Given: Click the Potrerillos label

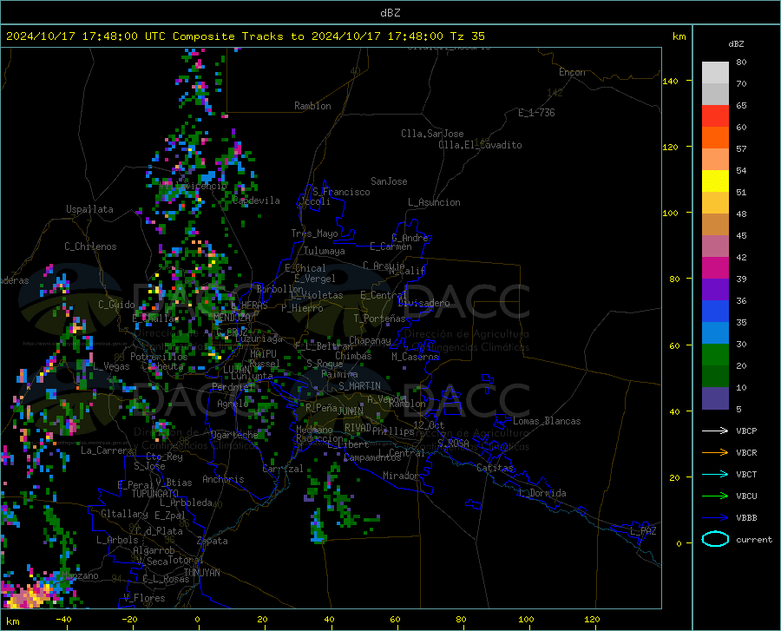Looking at the screenshot, I should 159,357.
